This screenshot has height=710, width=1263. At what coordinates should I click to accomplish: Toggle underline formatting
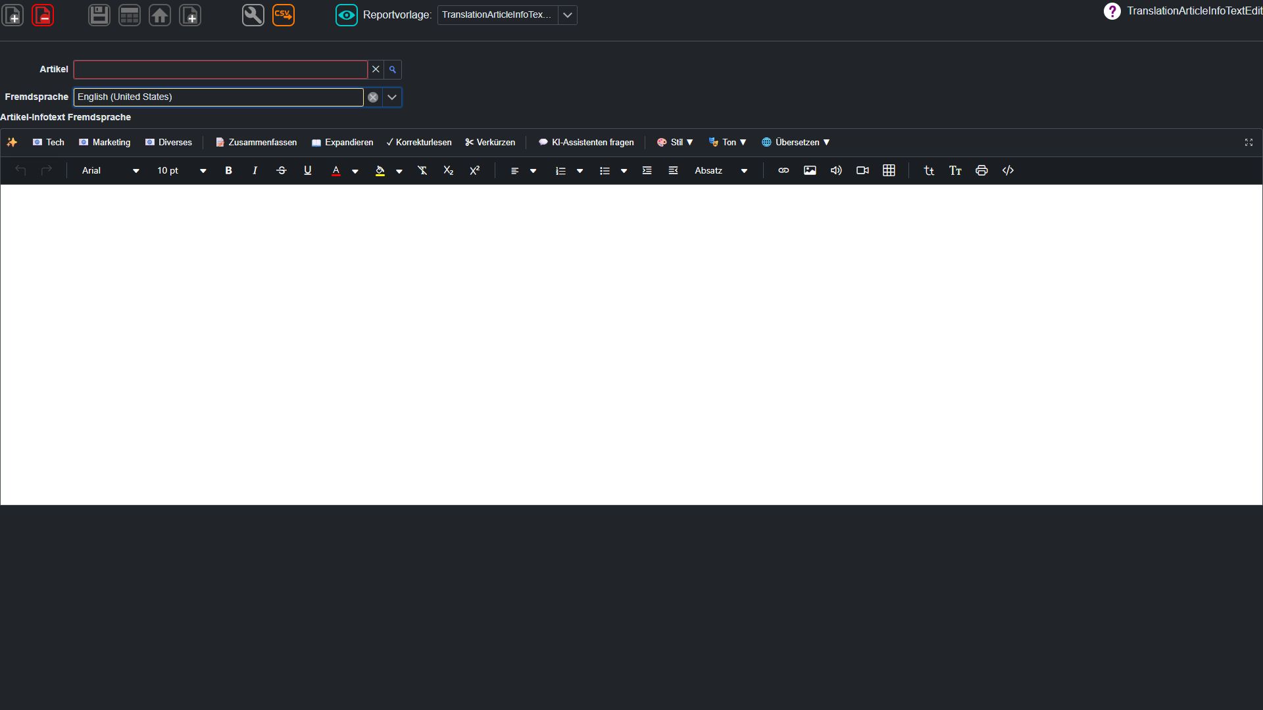point(307,171)
